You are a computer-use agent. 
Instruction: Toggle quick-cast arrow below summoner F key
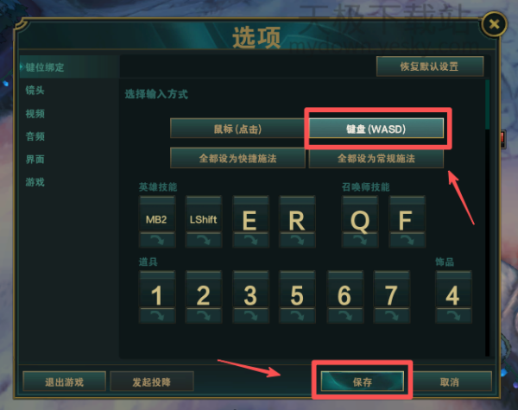pos(407,240)
